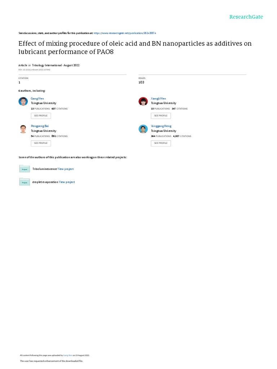
Task: Click the Pengpeng Bai author name
Action: coord(40,126)
